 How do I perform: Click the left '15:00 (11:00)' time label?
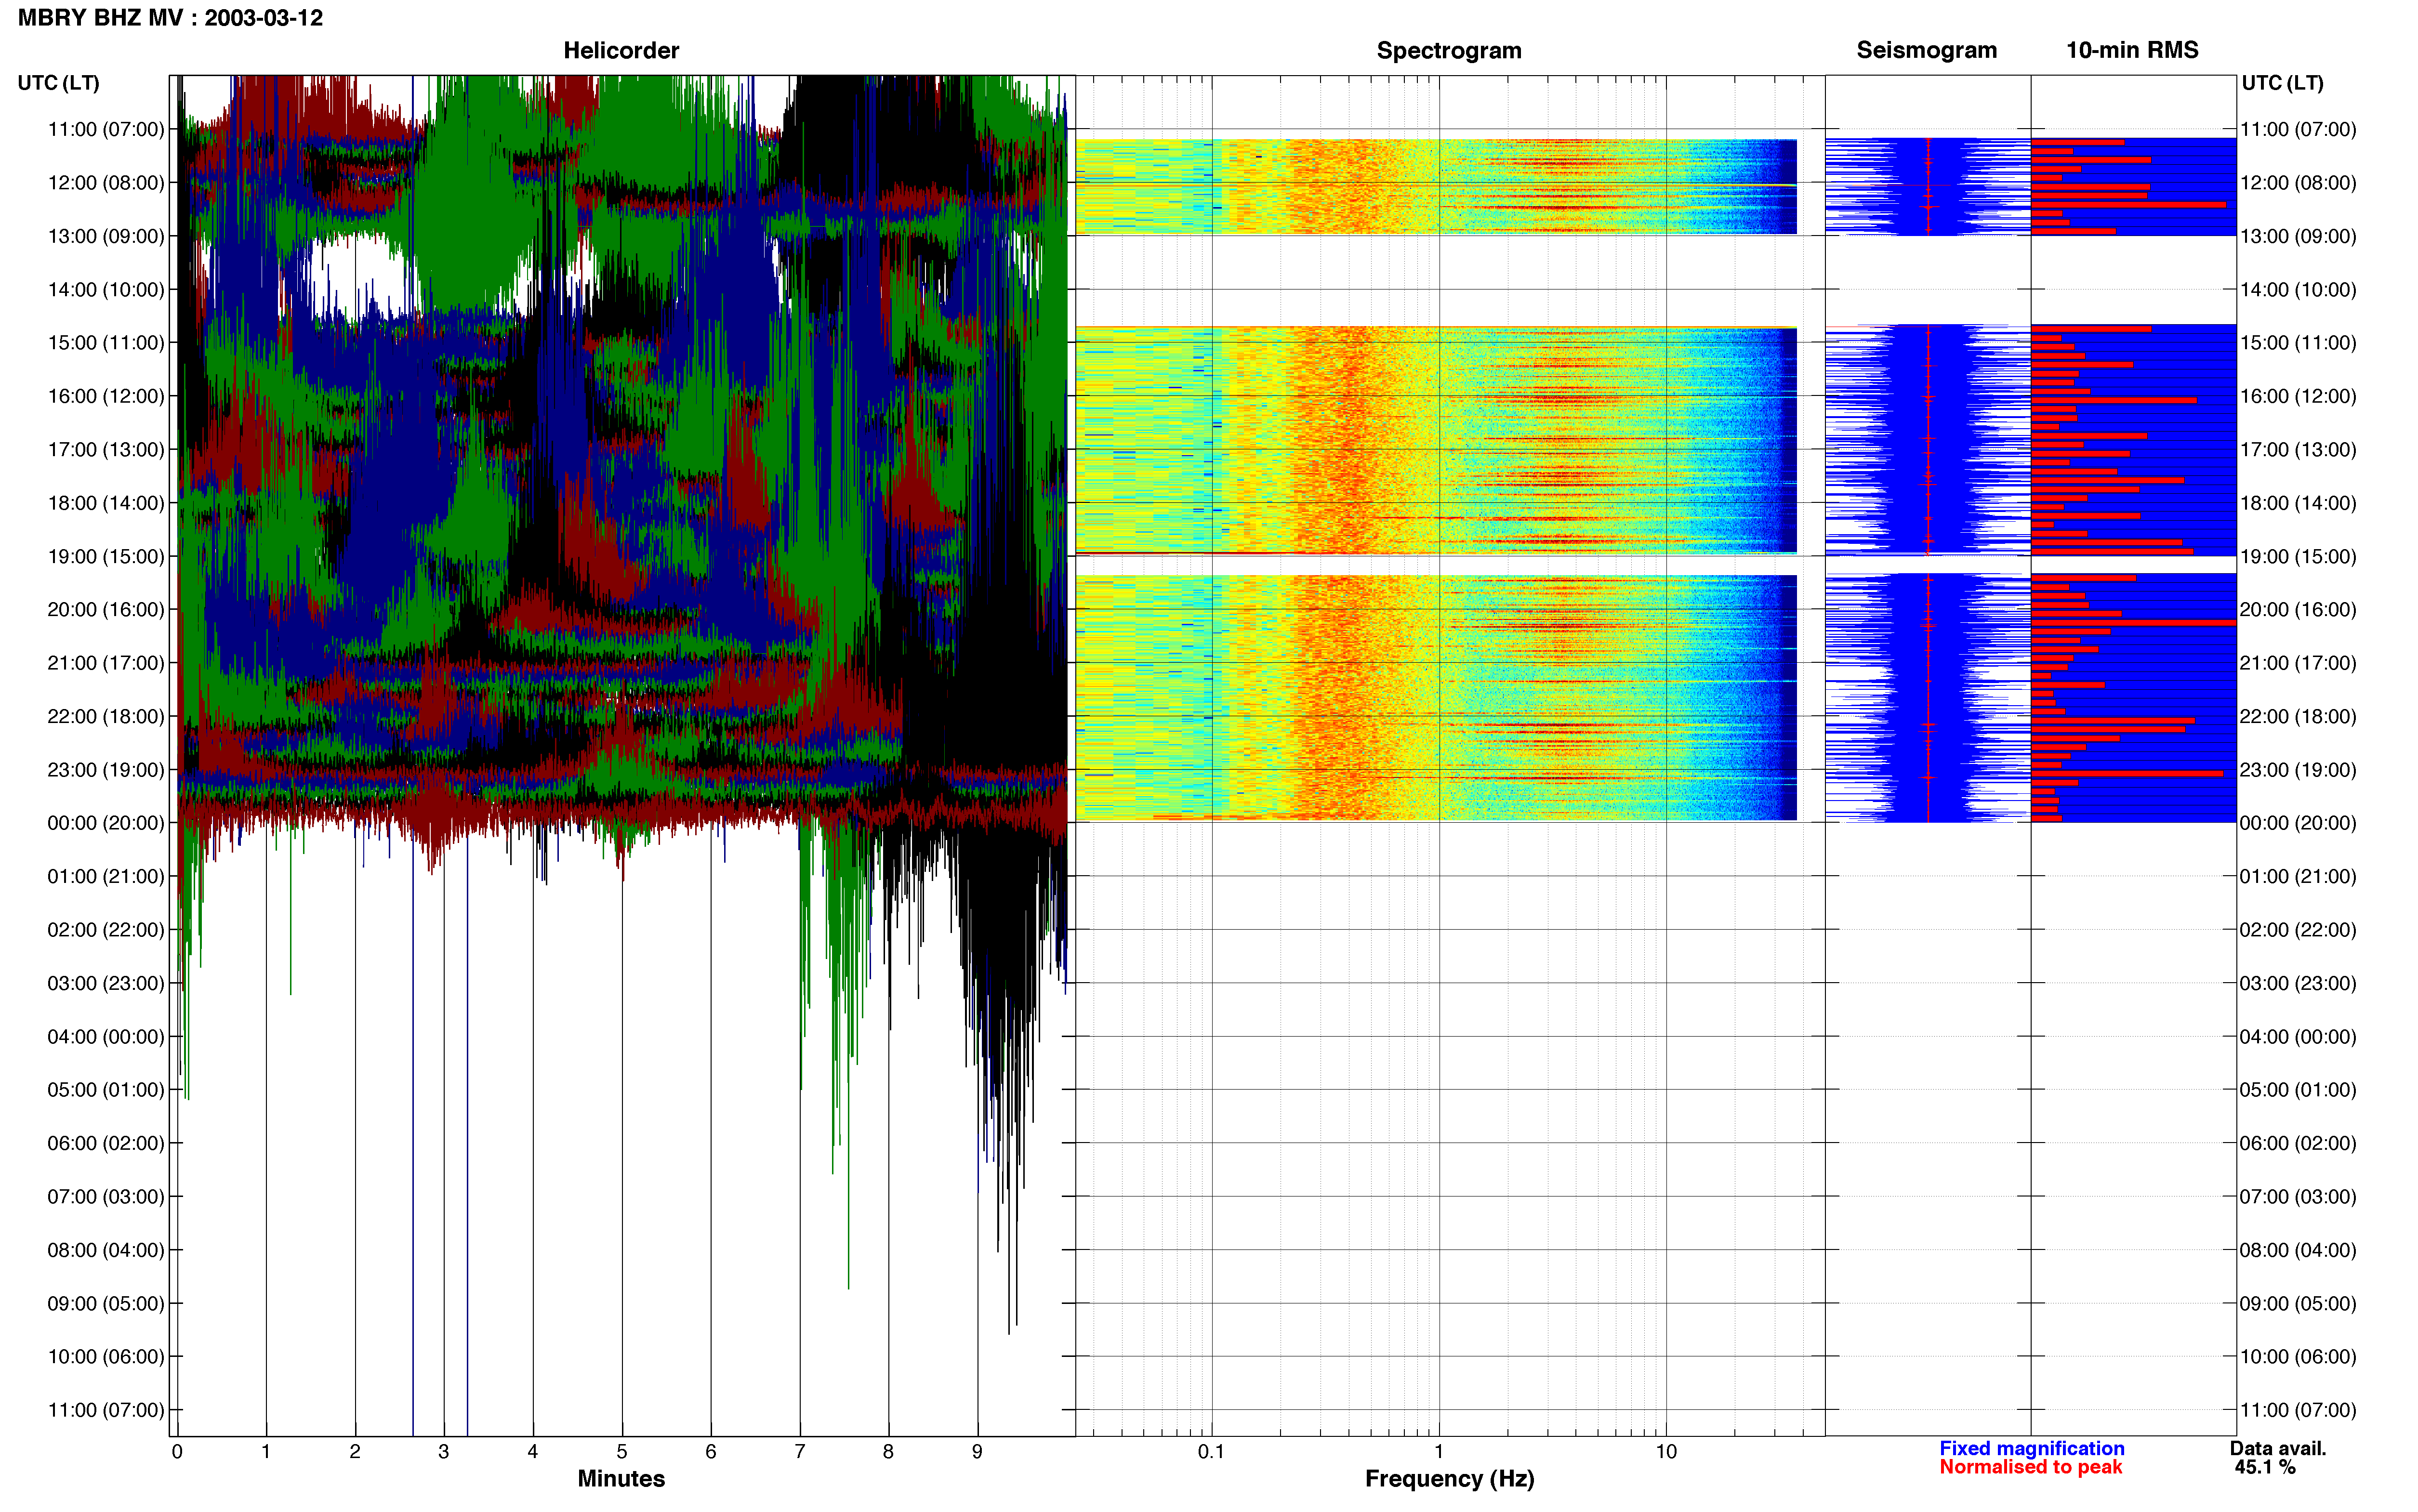point(106,343)
